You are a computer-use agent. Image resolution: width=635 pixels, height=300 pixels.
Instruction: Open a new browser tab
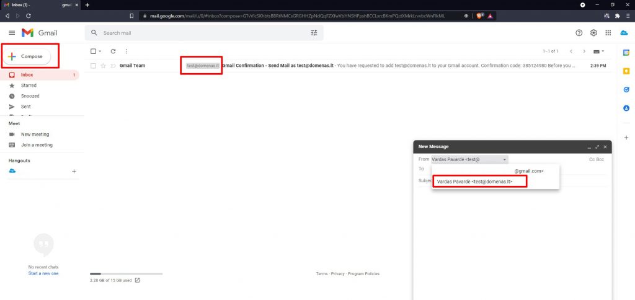point(87,5)
